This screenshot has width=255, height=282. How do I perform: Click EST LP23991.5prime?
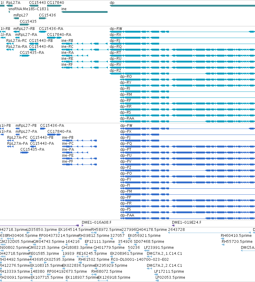[x=159, y=248]
